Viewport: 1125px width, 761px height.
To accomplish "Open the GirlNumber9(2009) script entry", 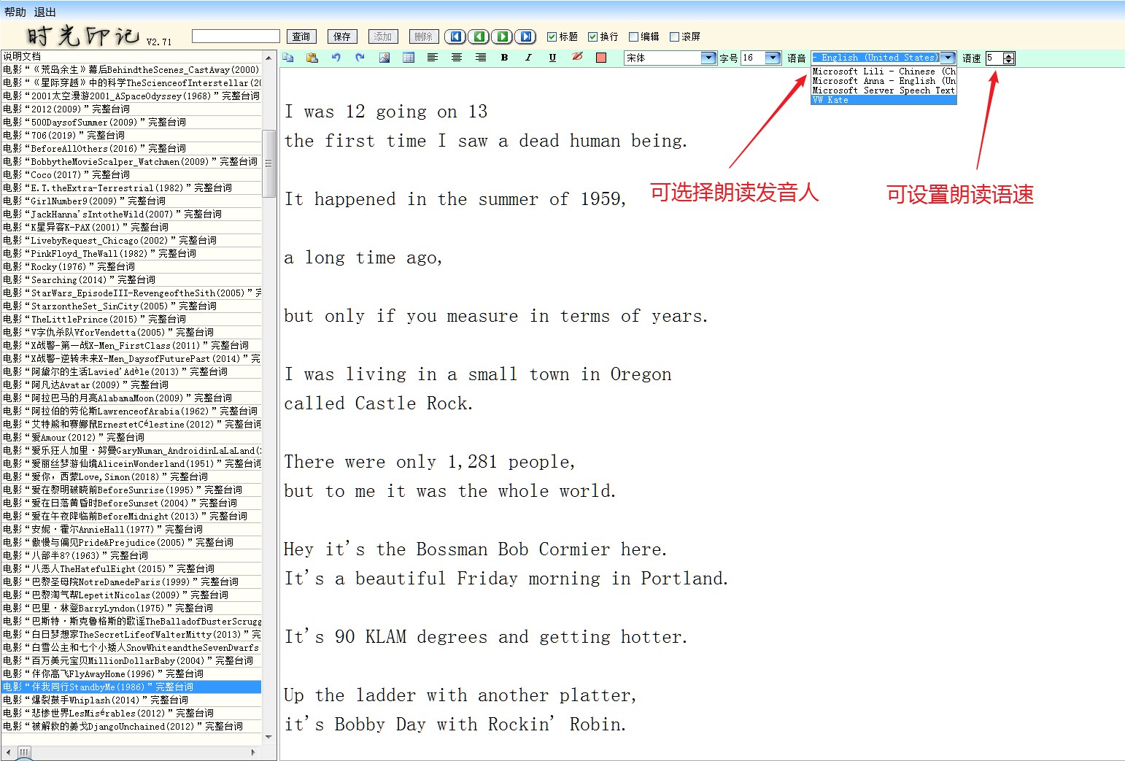I will (x=131, y=201).
